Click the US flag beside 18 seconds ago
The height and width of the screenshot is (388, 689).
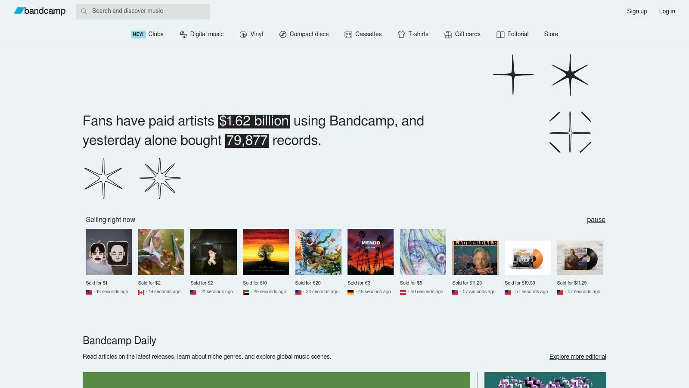(x=89, y=292)
